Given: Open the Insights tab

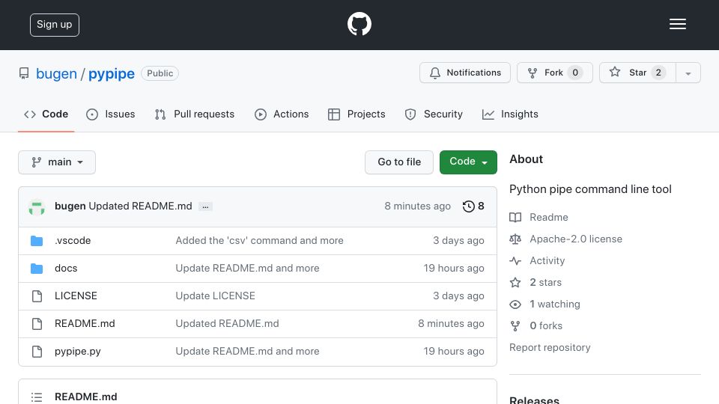Looking at the screenshot, I should (510, 114).
